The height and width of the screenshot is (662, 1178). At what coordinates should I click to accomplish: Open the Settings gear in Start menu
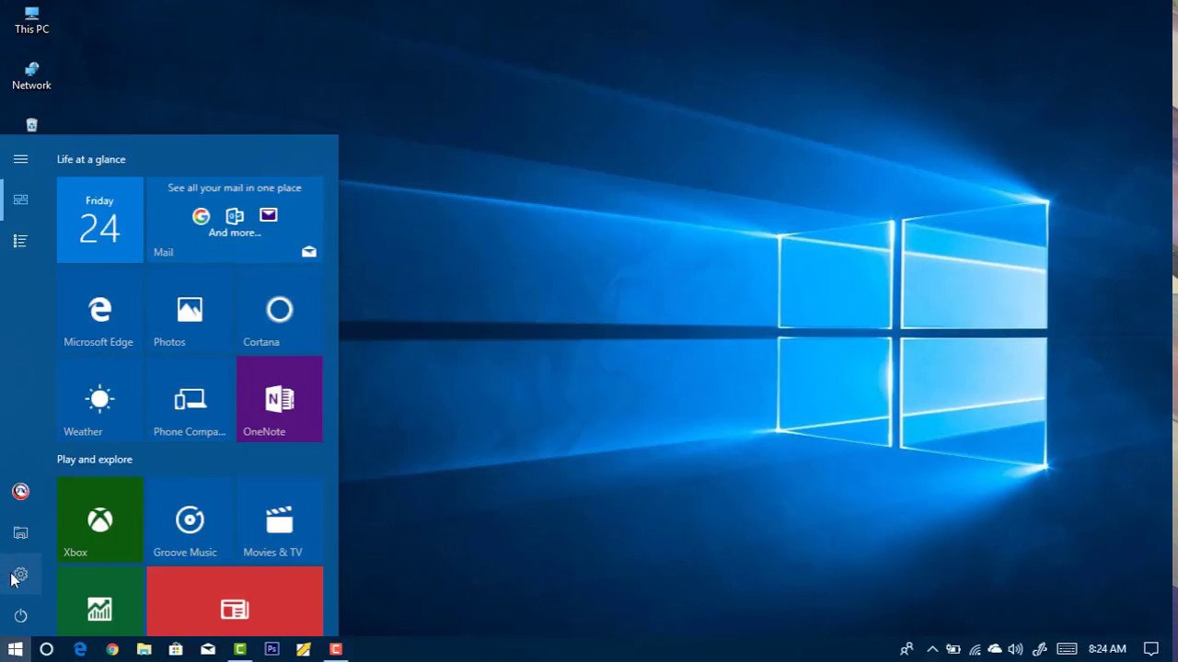click(x=20, y=575)
